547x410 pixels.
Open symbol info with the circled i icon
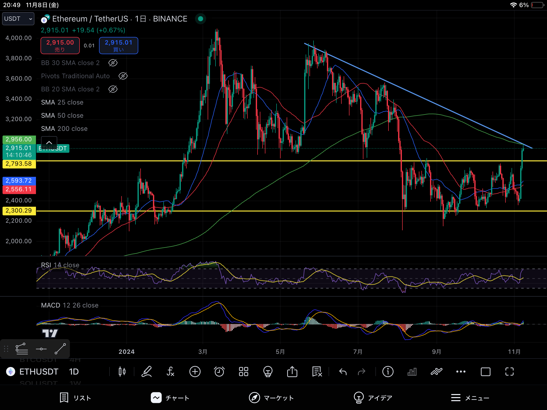coord(388,372)
